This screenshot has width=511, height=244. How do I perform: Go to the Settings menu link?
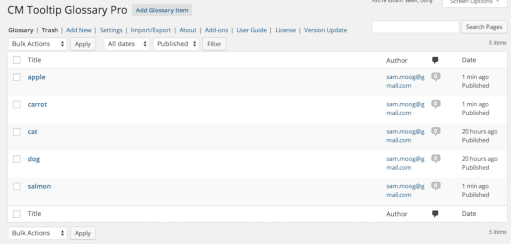coord(111,30)
